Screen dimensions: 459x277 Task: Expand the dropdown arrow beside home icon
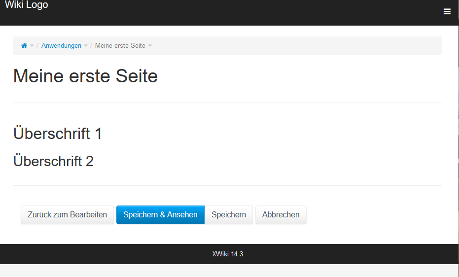[x=32, y=46]
